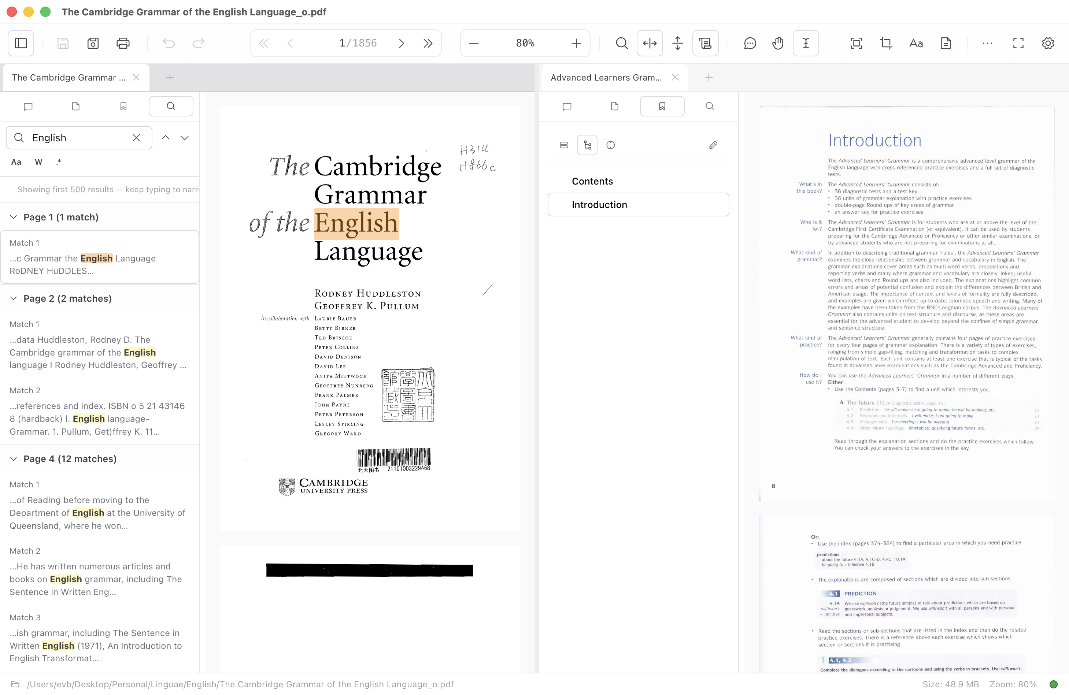Redo the last action
This screenshot has height=695, width=1069.
(x=199, y=43)
